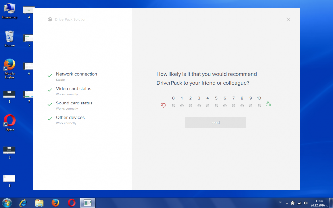Select desktop file thumbnail named 1
The width and height of the screenshot is (333, 208).
(9, 97)
